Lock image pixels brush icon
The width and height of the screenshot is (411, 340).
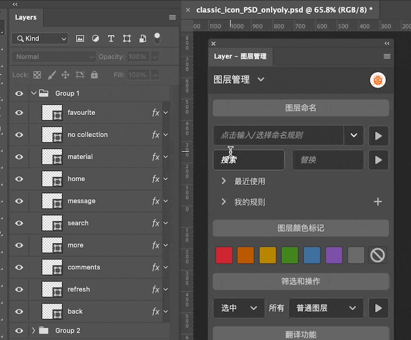tap(52, 75)
